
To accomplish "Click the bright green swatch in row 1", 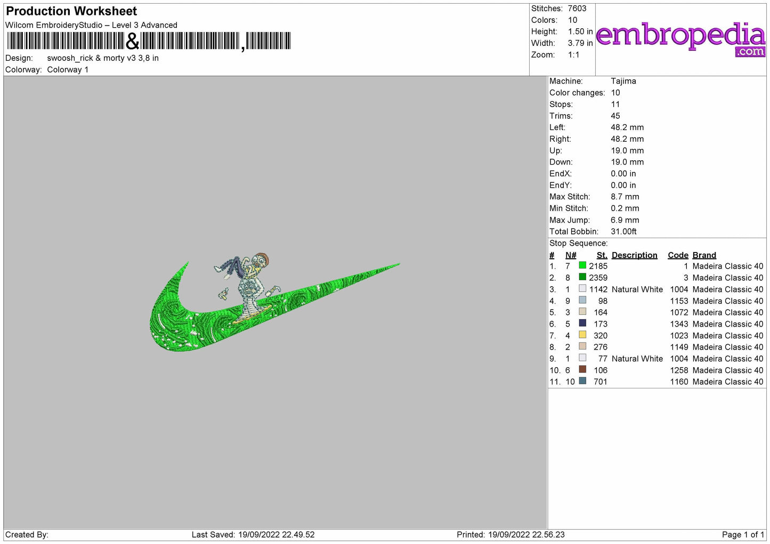I will point(582,265).
